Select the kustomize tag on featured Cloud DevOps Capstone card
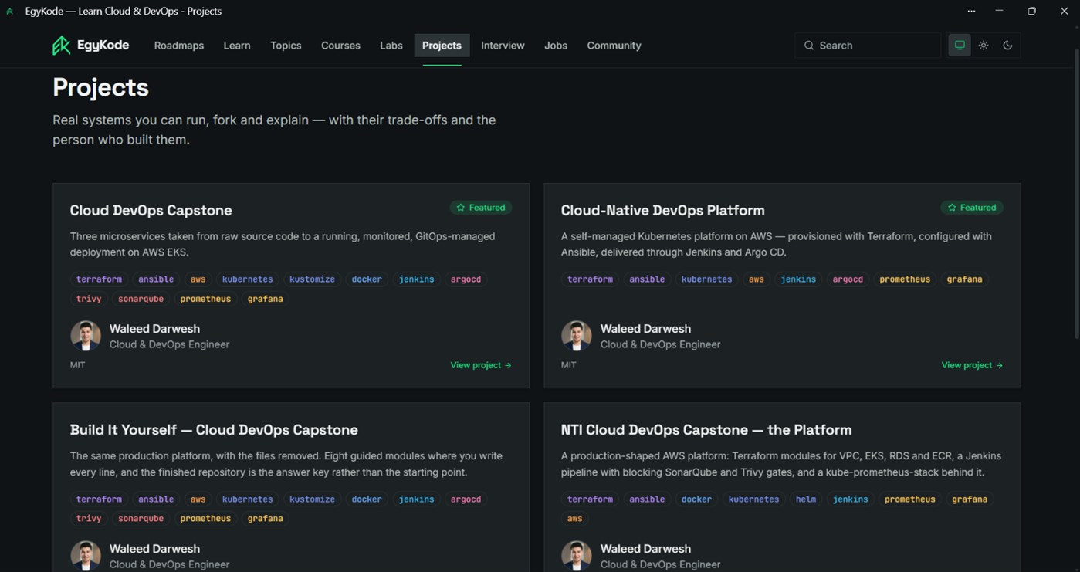The height and width of the screenshot is (572, 1080). coord(312,279)
